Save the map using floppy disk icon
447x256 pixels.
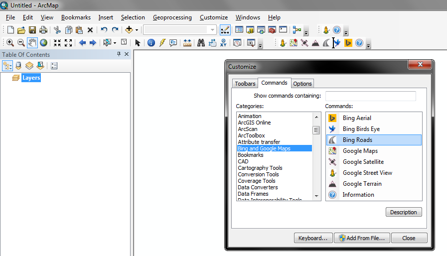[32, 30]
